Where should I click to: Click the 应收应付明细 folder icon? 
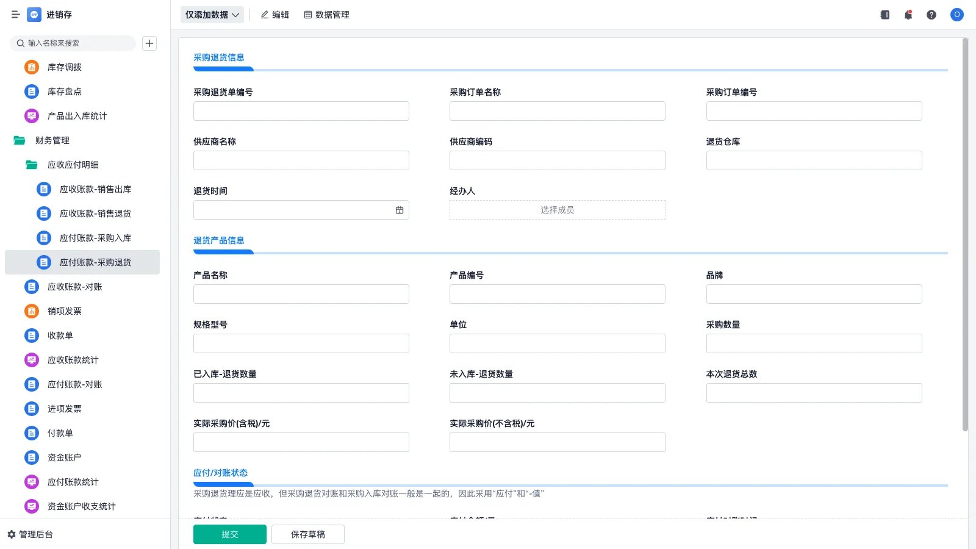[32, 165]
